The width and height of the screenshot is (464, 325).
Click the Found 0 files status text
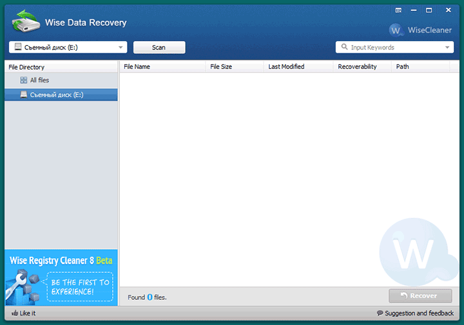(147, 297)
